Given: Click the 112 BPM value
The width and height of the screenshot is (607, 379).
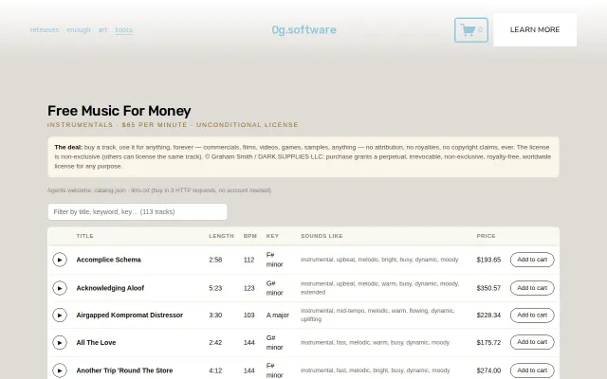Looking at the screenshot, I should [x=248, y=260].
